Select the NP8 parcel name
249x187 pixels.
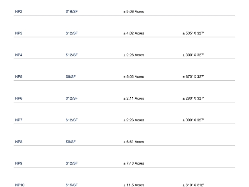(x=19, y=142)
